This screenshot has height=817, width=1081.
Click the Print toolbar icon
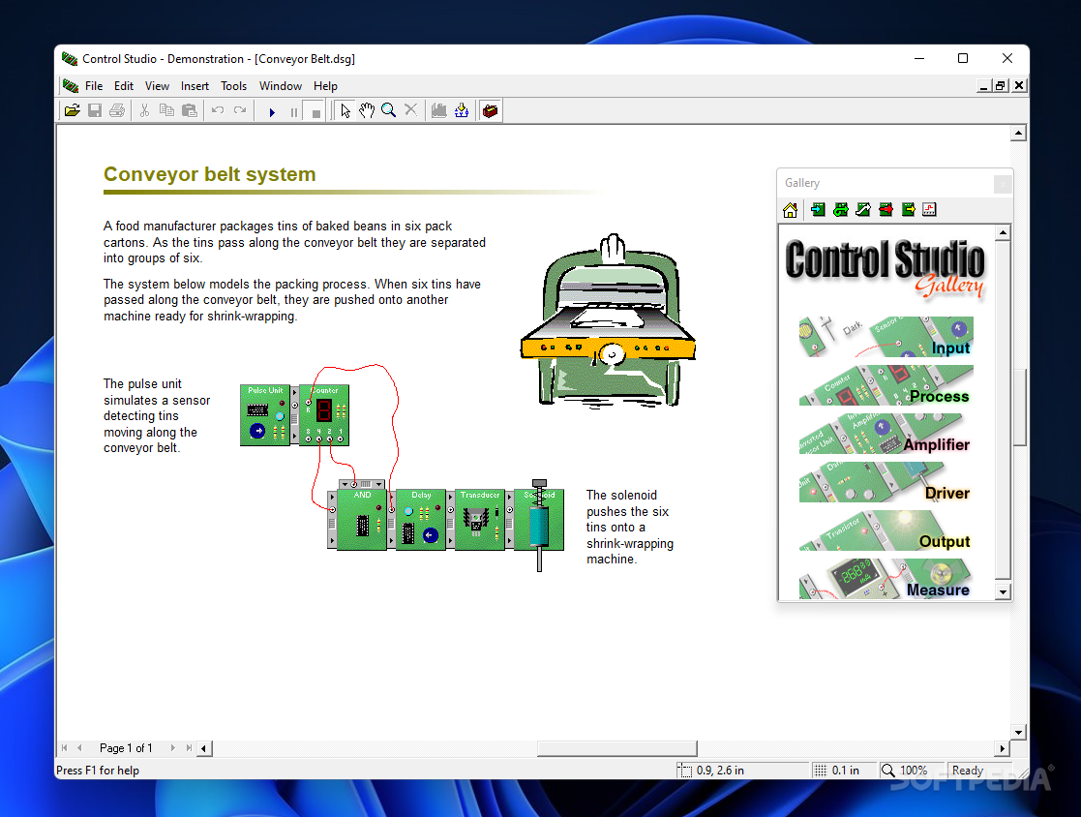[117, 110]
